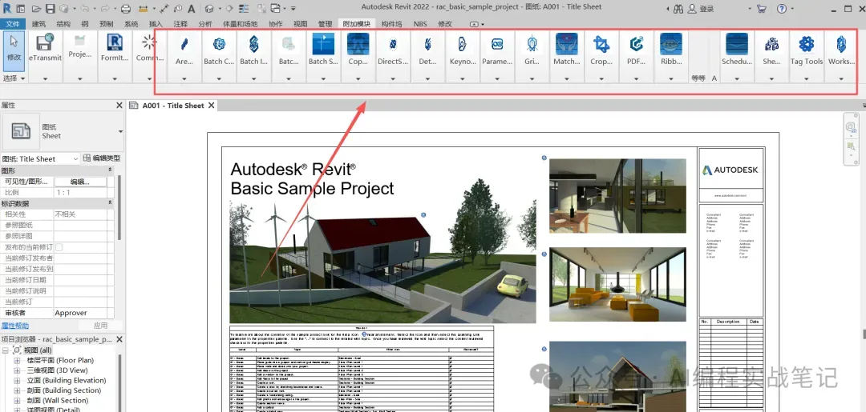
Task: Expand the 楼层平面 (Floor Plan) tree node
Action: [18, 361]
